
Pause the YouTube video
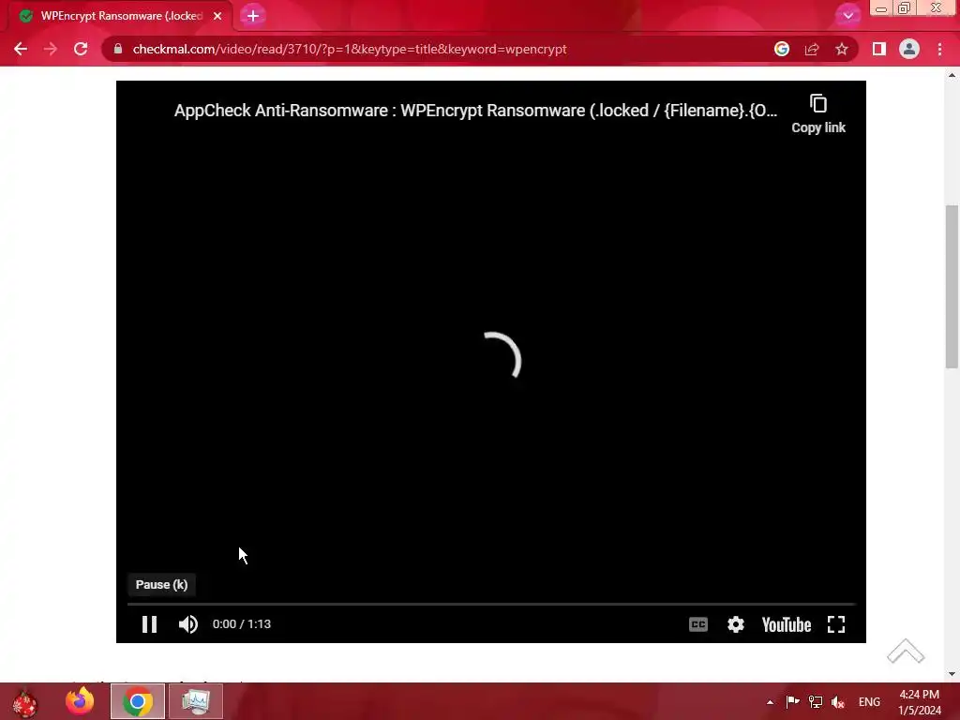click(x=149, y=623)
